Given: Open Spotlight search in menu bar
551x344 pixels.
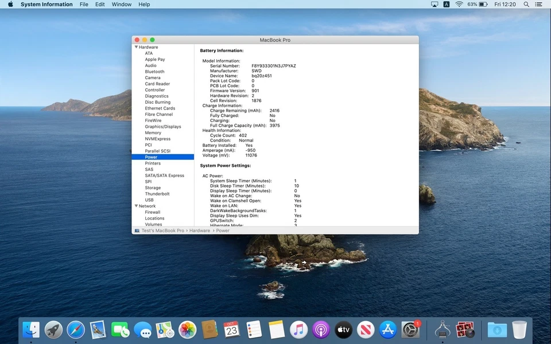Looking at the screenshot, I should (x=526, y=4).
